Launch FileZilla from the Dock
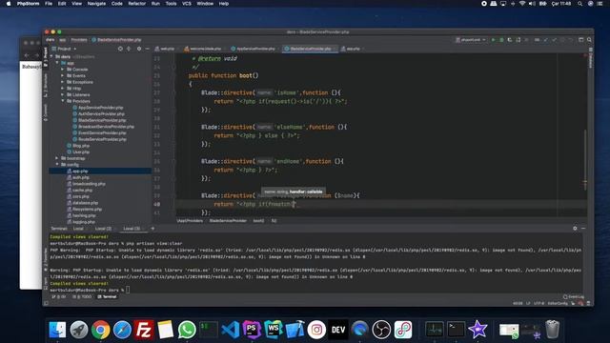Image resolution: width=610 pixels, height=343 pixels. (x=144, y=330)
